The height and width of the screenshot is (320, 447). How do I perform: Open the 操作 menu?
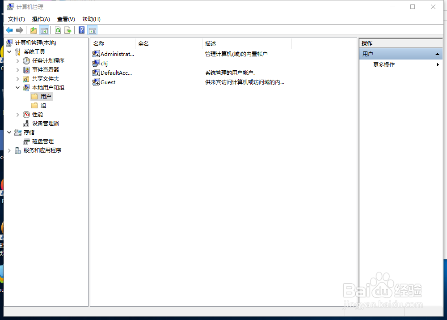click(x=41, y=19)
